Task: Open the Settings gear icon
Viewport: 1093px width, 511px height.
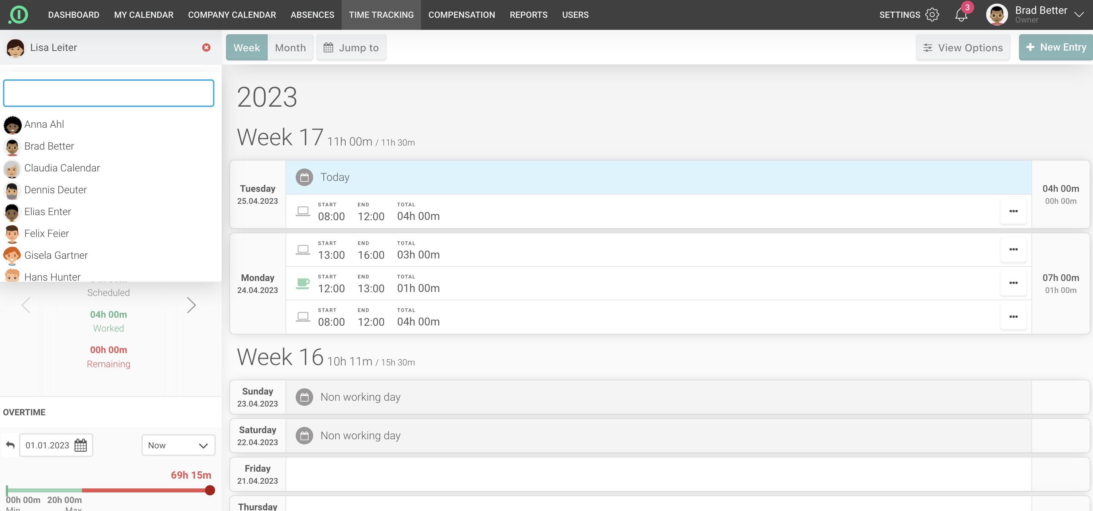Action: click(932, 15)
